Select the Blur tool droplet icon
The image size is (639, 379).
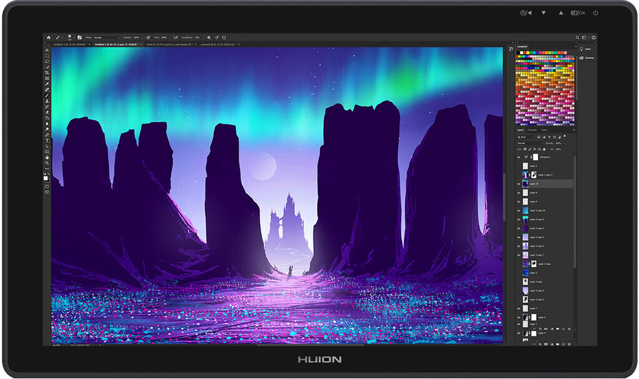(x=47, y=124)
